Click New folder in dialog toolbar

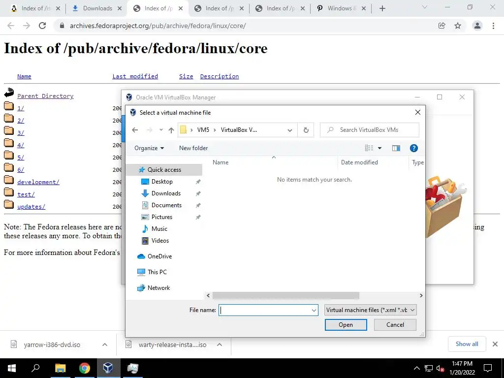[193, 148]
